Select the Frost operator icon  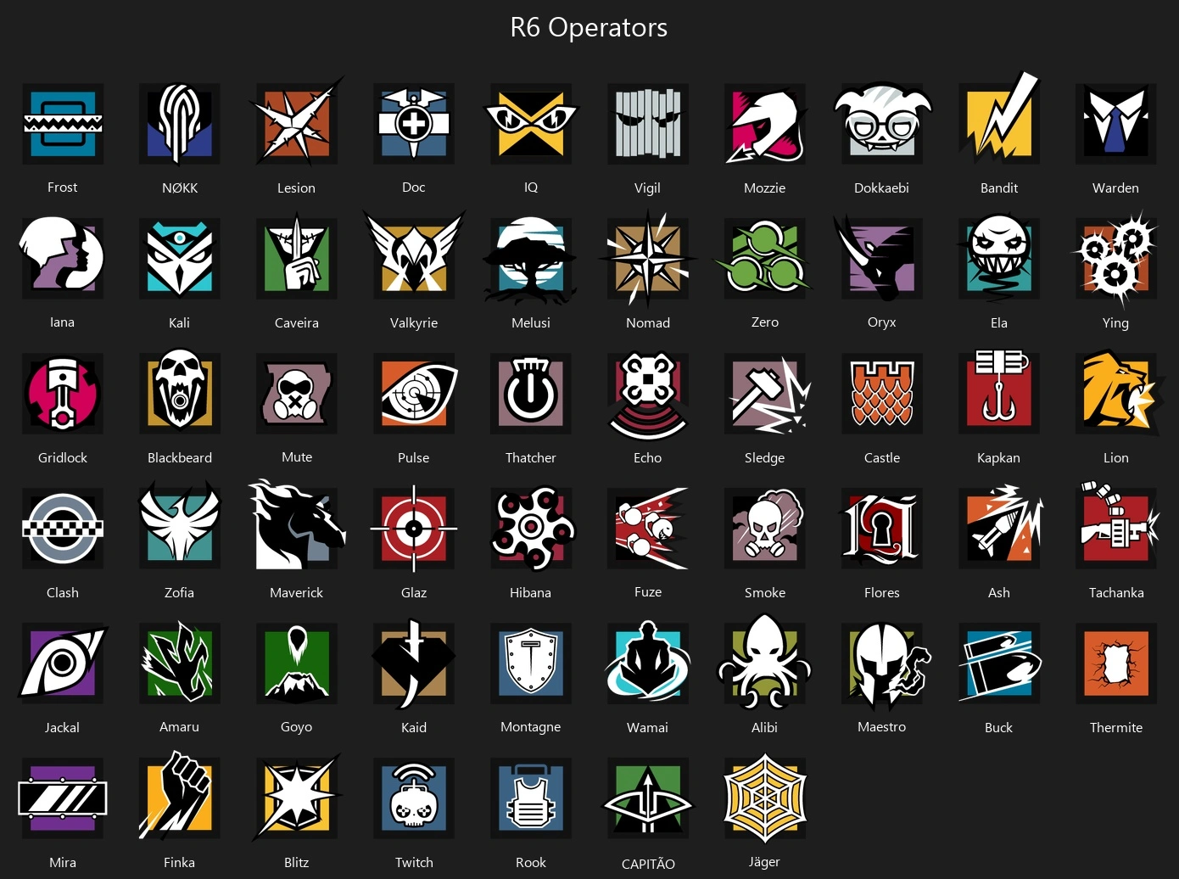63,124
